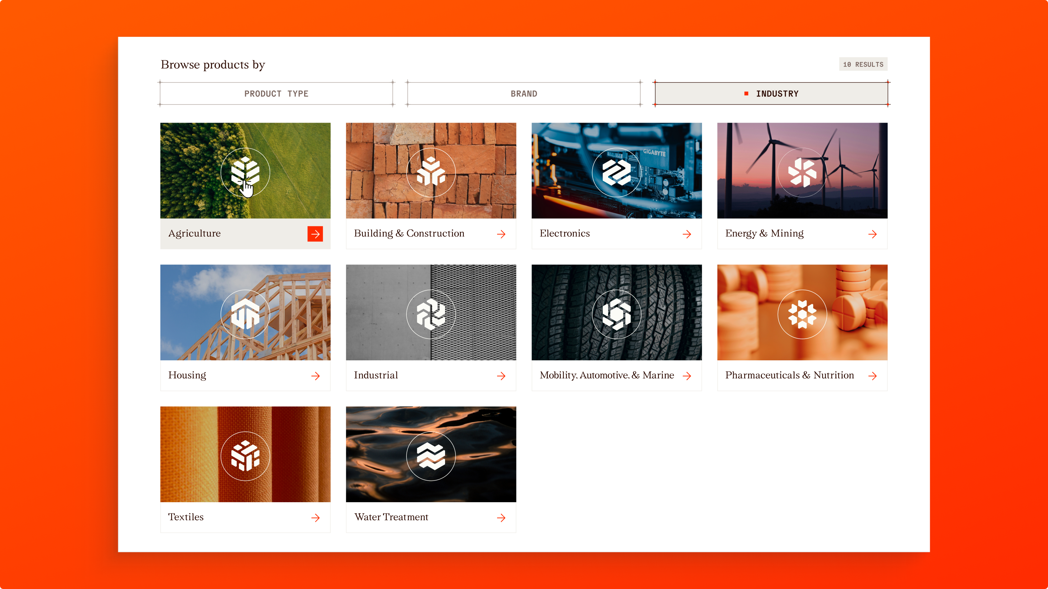The image size is (1048, 589).
Task: Click the Housing circular emblem icon
Action: (245, 314)
